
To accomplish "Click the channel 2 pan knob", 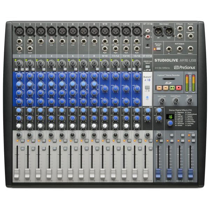I will tap(30, 135).
